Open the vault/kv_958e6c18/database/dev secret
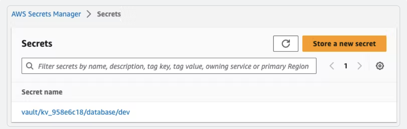This screenshot has height=129, width=407. point(76,112)
